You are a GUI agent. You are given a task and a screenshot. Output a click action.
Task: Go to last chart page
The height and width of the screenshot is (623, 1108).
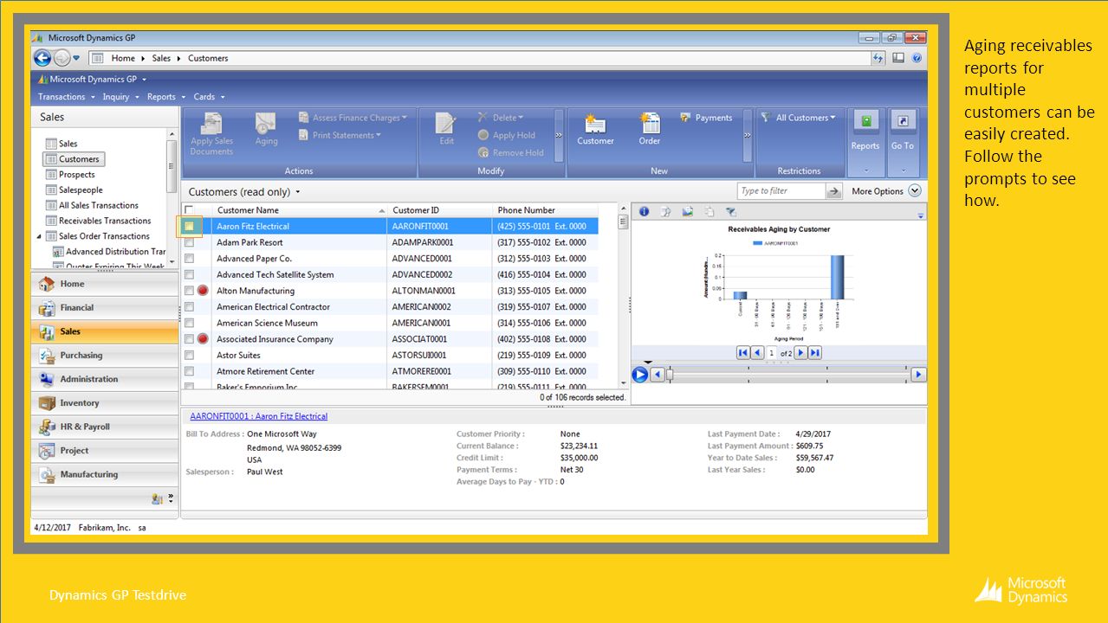point(814,352)
